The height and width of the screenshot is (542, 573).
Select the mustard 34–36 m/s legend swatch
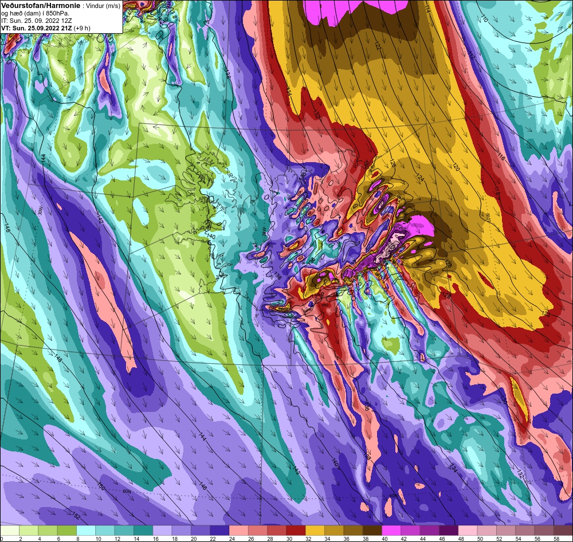[x=334, y=531]
